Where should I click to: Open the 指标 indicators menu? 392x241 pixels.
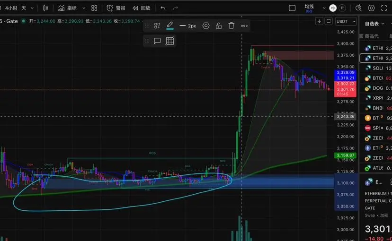pyautogui.click(x=68, y=8)
